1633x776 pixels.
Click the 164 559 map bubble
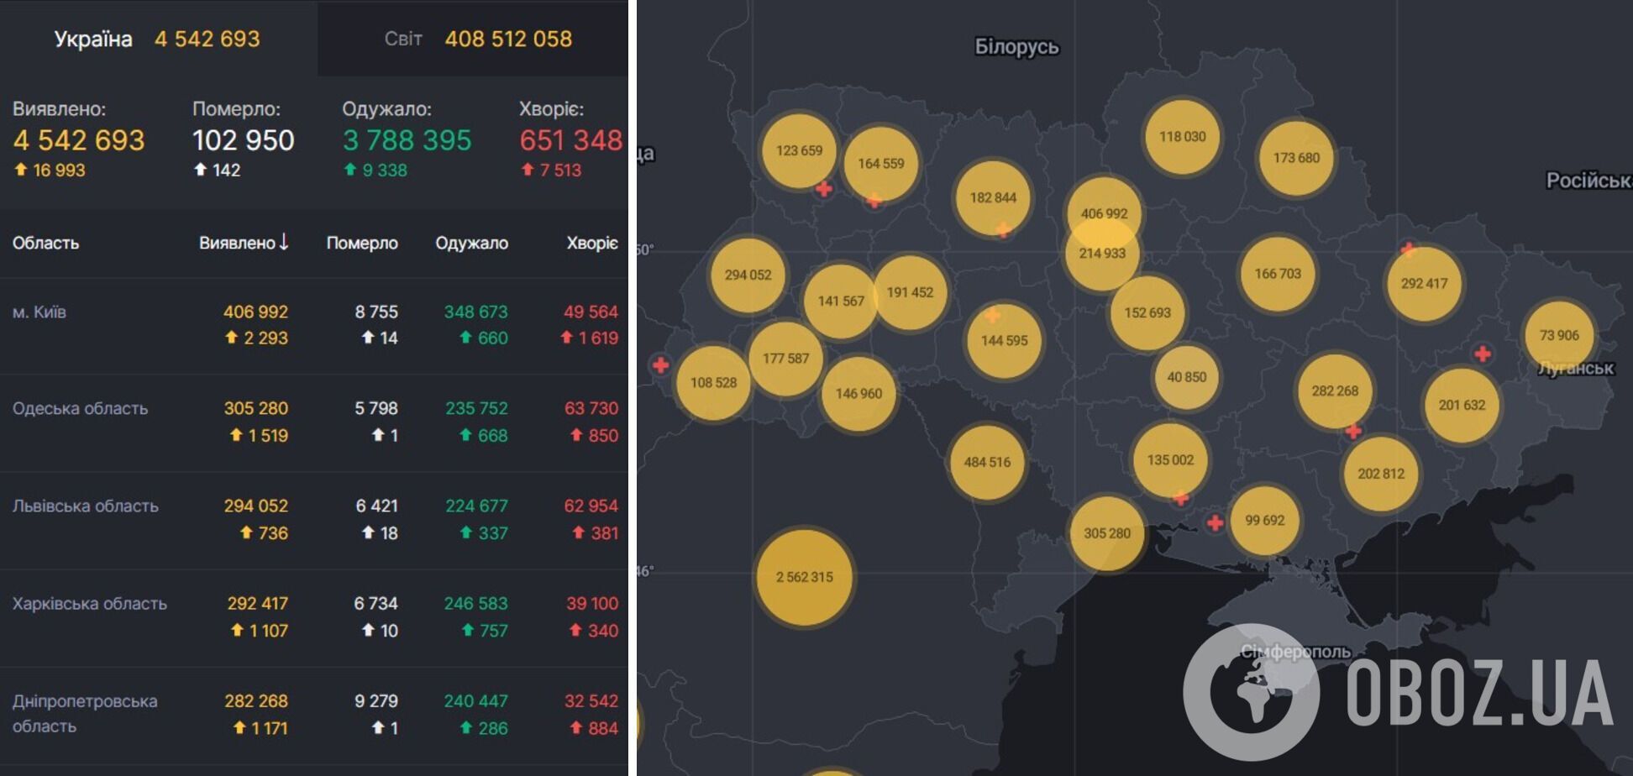[x=880, y=163]
